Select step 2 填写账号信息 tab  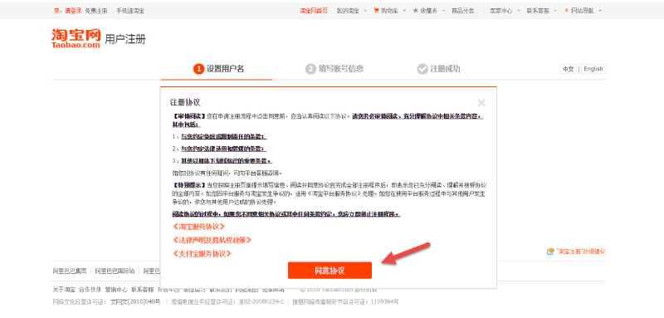[334, 69]
